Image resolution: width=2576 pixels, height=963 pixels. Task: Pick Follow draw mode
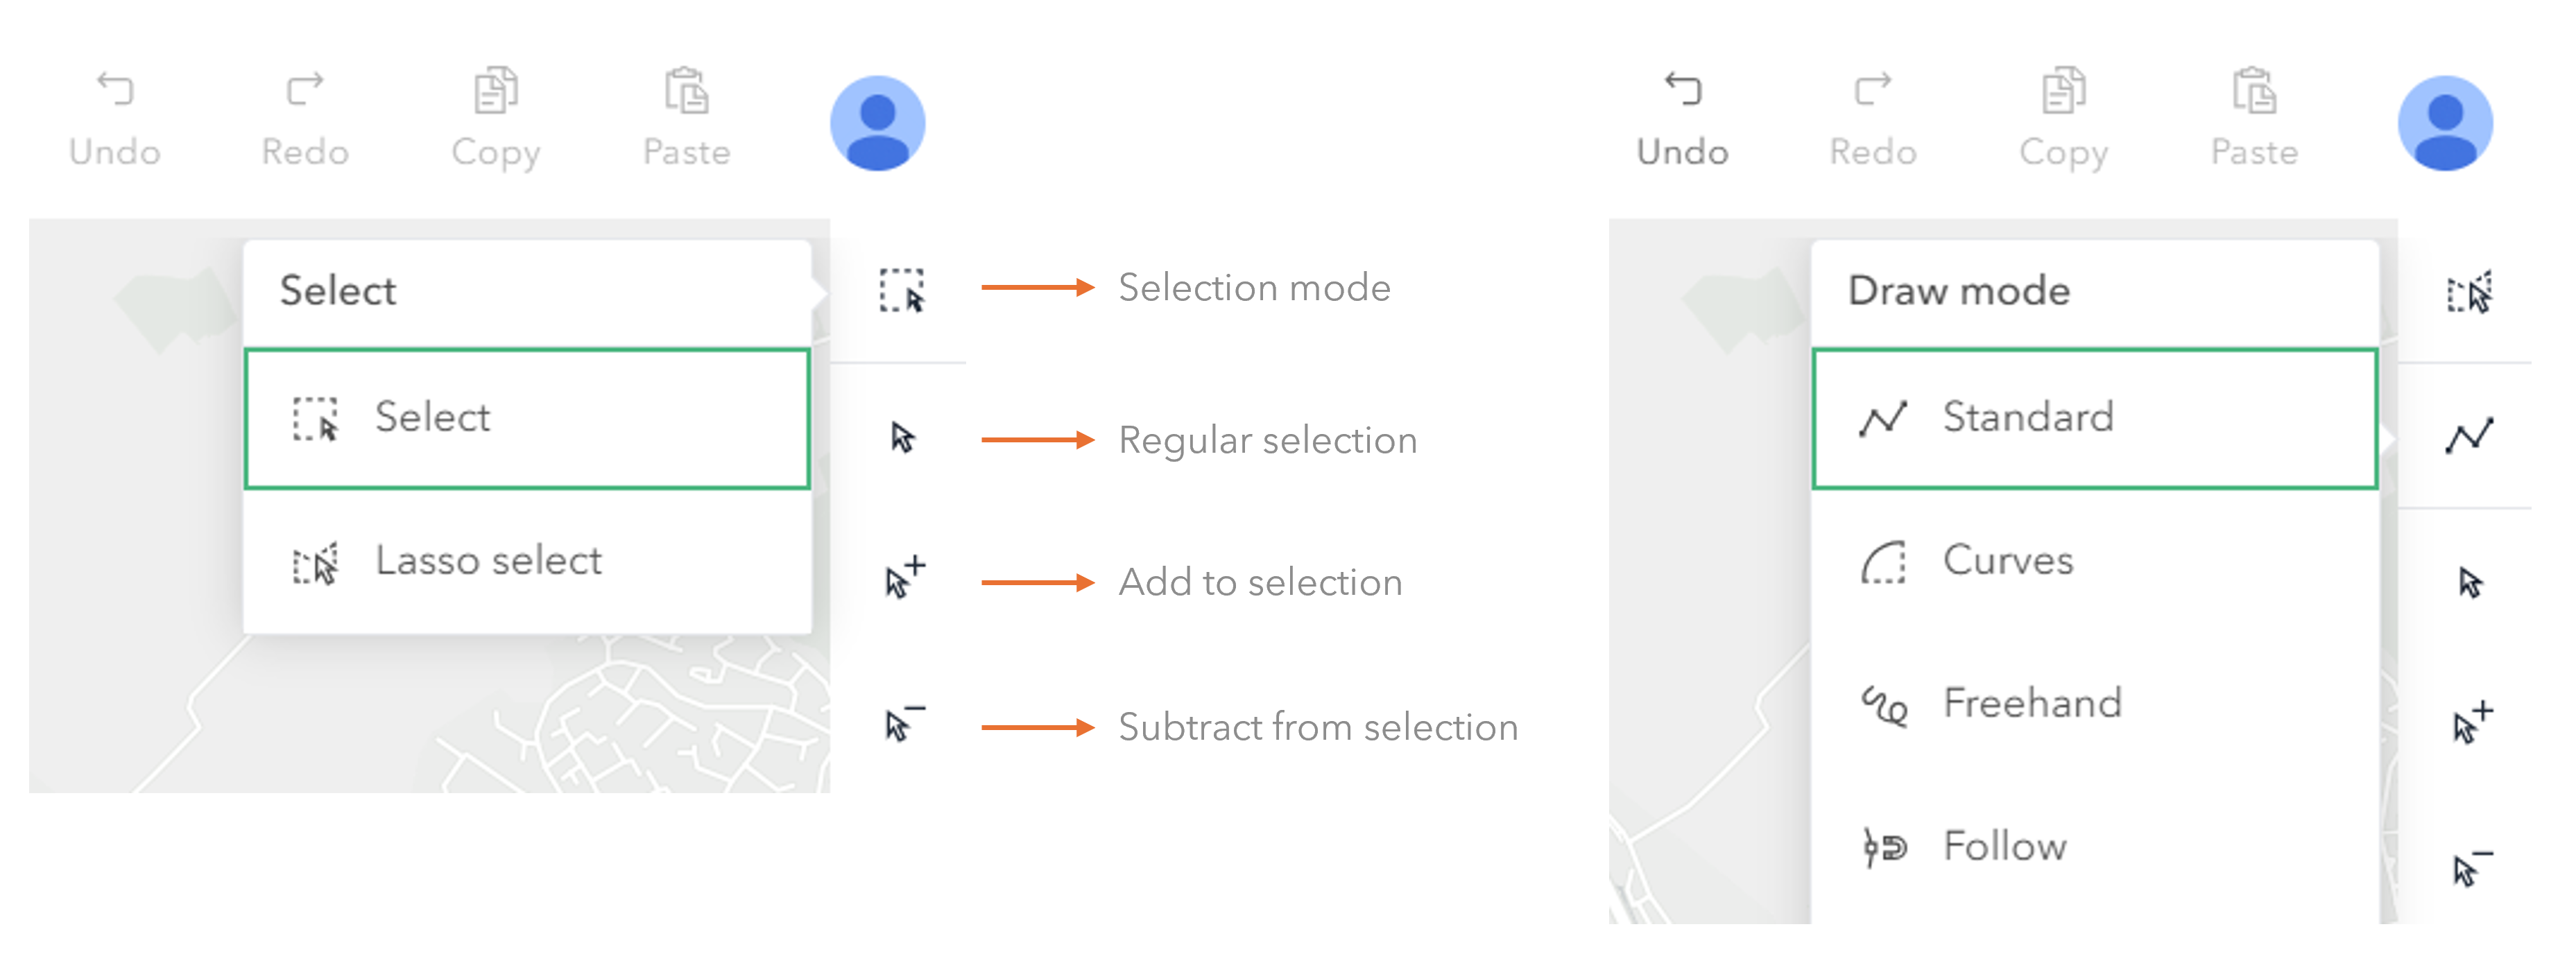(2094, 847)
